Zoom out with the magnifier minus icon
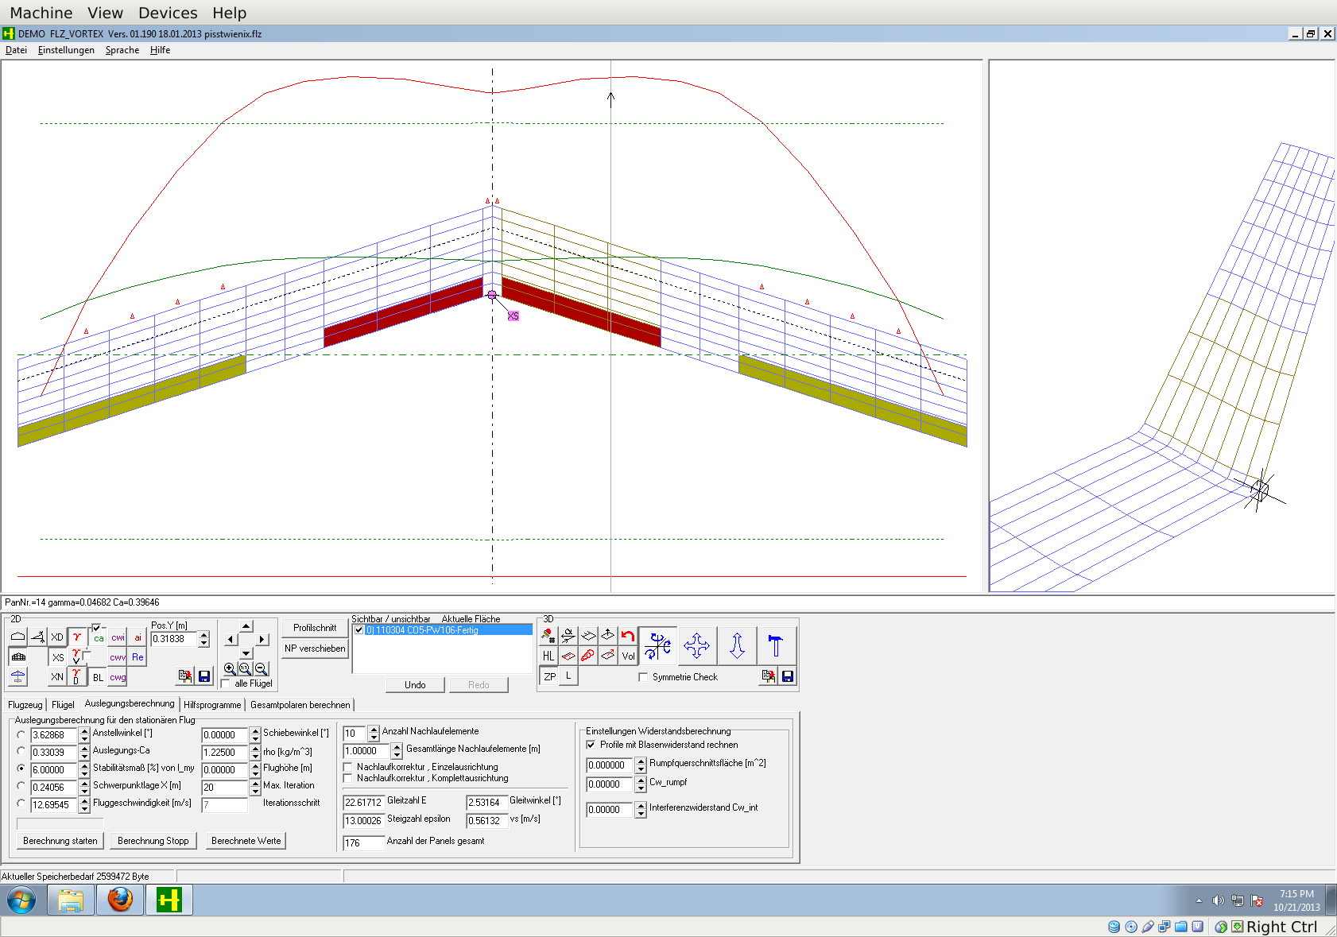Image resolution: width=1337 pixels, height=937 pixels. 262,669
